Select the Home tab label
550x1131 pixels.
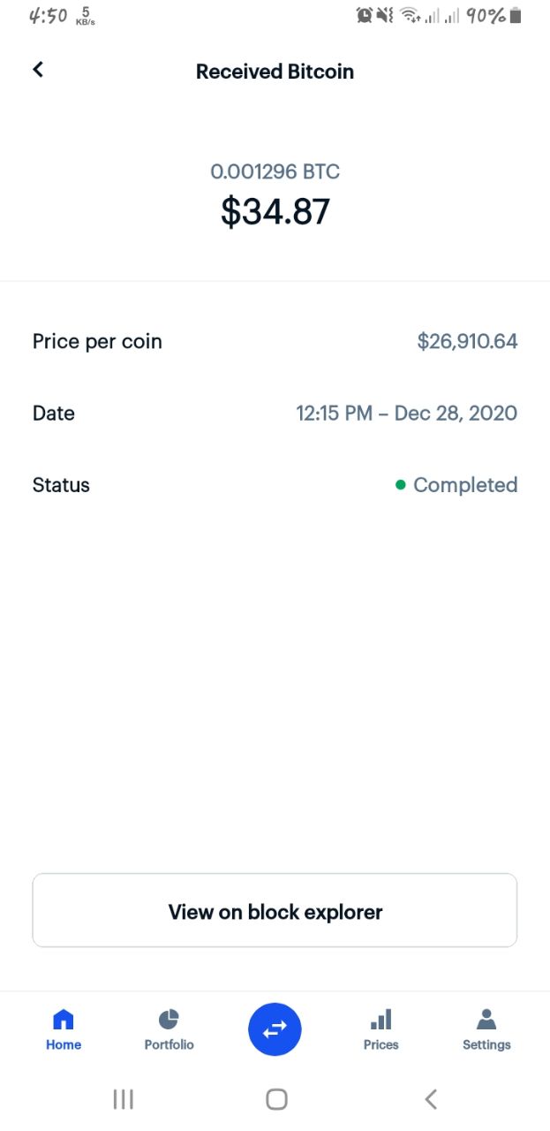(64, 1045)
